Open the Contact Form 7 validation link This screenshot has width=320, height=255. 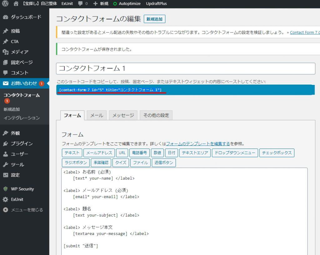click(305, 32)
